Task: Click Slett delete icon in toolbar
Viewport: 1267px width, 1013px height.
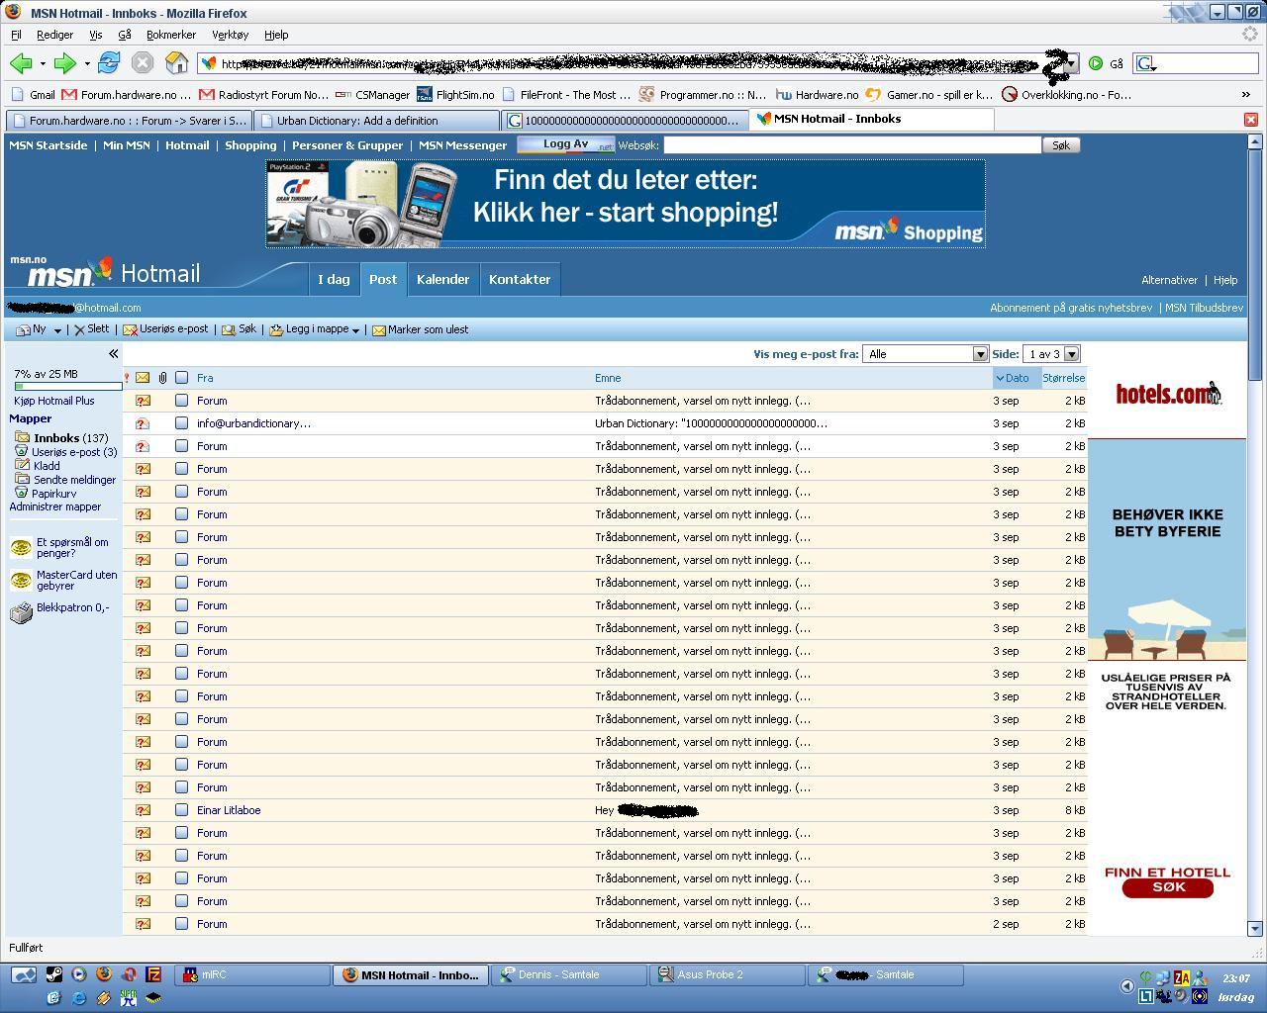Action: pos(79,329)
